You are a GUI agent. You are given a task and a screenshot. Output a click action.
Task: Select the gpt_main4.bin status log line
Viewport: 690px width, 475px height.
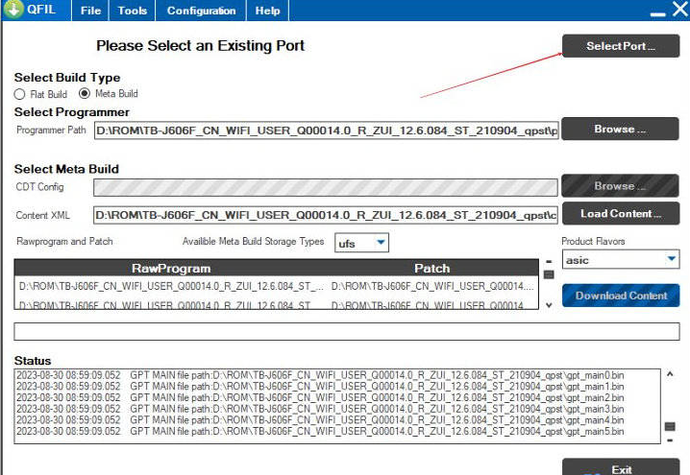click(320, 420)
